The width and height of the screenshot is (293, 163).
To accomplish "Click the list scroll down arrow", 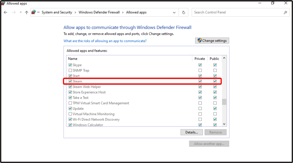I will tap(224, 124).
